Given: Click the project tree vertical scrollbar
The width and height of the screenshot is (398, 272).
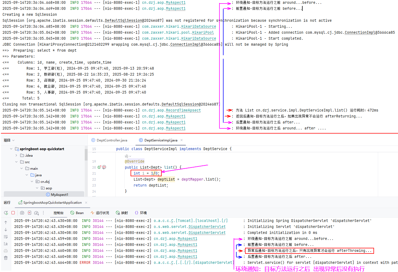Looking at the screenshot, I should click(86, 155).
